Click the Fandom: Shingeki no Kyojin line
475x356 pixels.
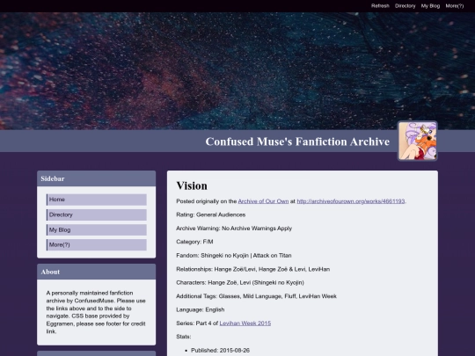point(234,256)
